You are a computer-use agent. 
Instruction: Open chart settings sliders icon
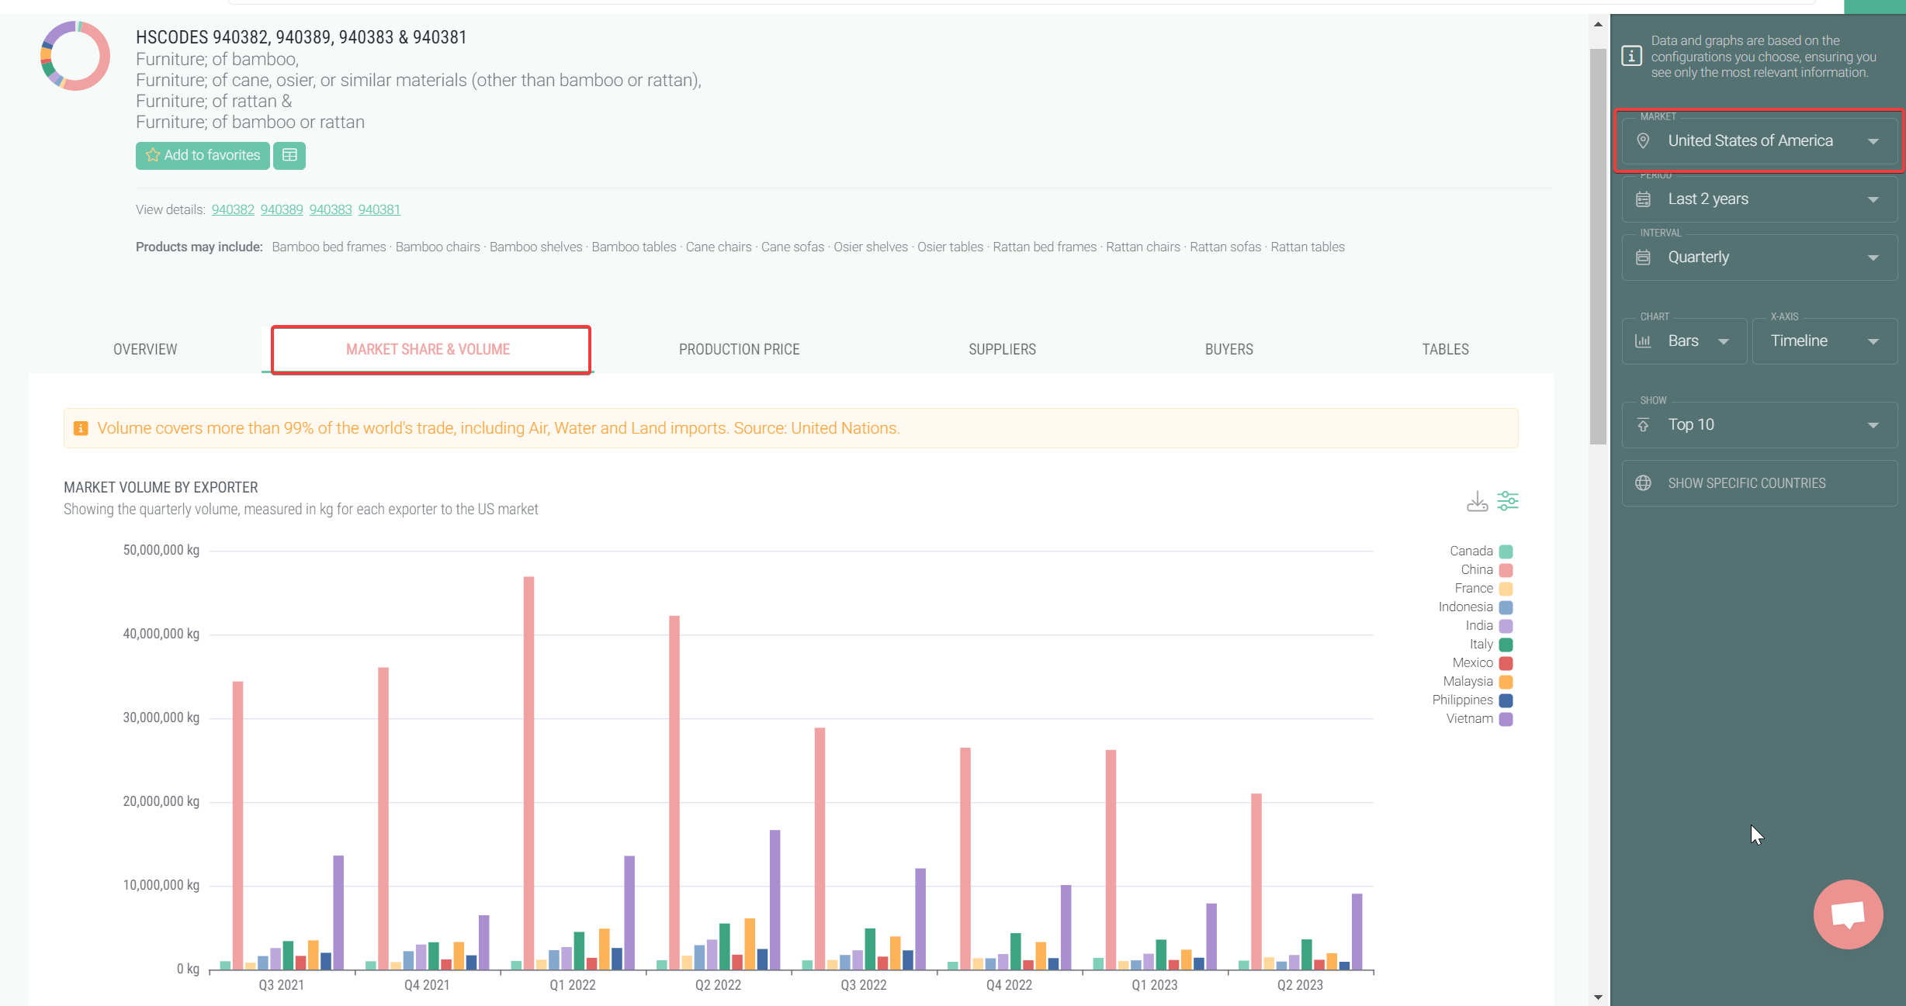[x=1508, y=501]
